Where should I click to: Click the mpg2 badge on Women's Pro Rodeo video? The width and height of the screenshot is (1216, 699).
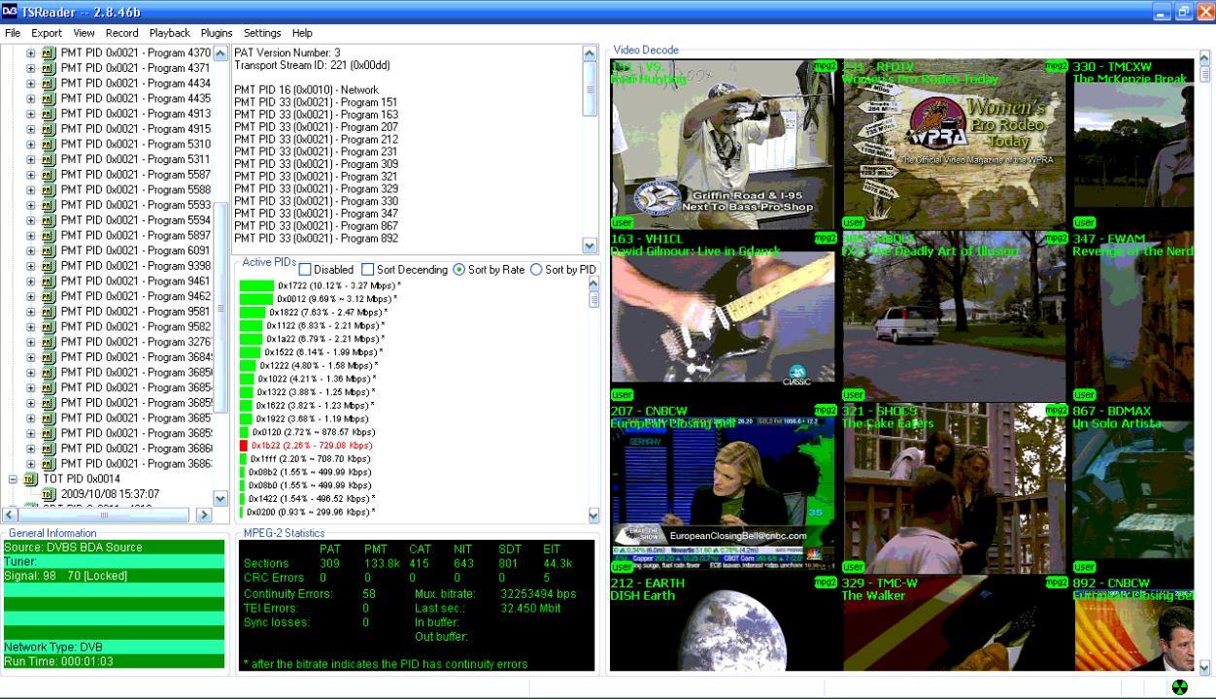(x=1056, y=66)
